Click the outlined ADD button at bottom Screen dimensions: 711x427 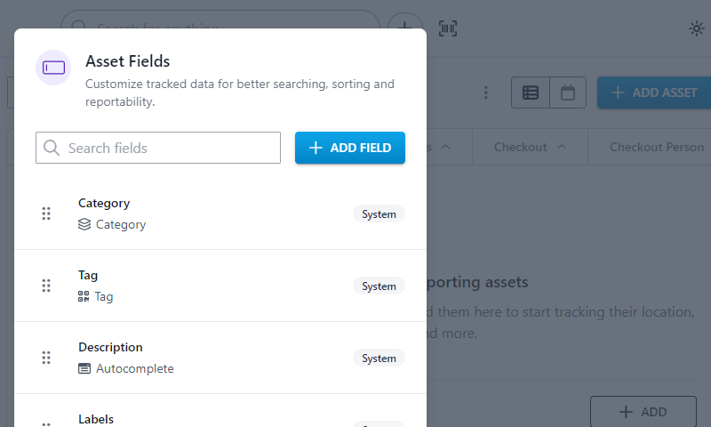click(x=643, y=412)
